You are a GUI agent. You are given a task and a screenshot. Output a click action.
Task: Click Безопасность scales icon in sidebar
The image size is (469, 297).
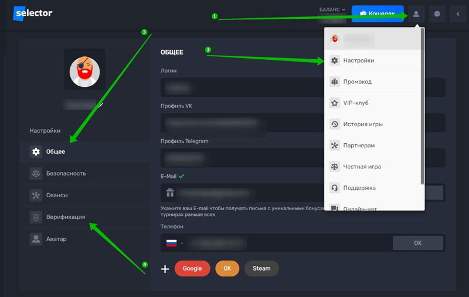(36, 174)
